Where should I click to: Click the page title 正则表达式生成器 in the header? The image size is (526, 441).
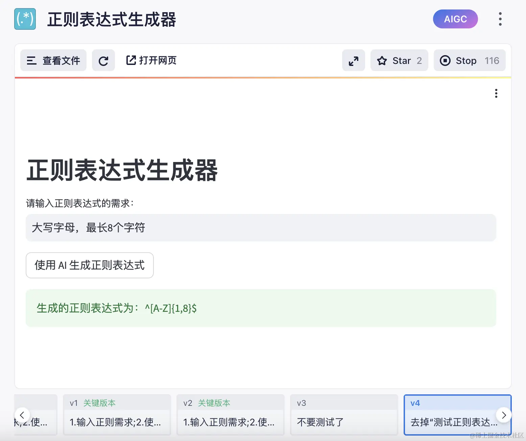pos(112,19)
